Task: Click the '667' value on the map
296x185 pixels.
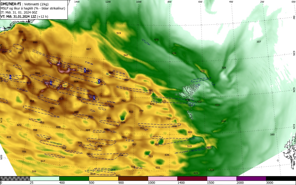Action: (89, 49)
